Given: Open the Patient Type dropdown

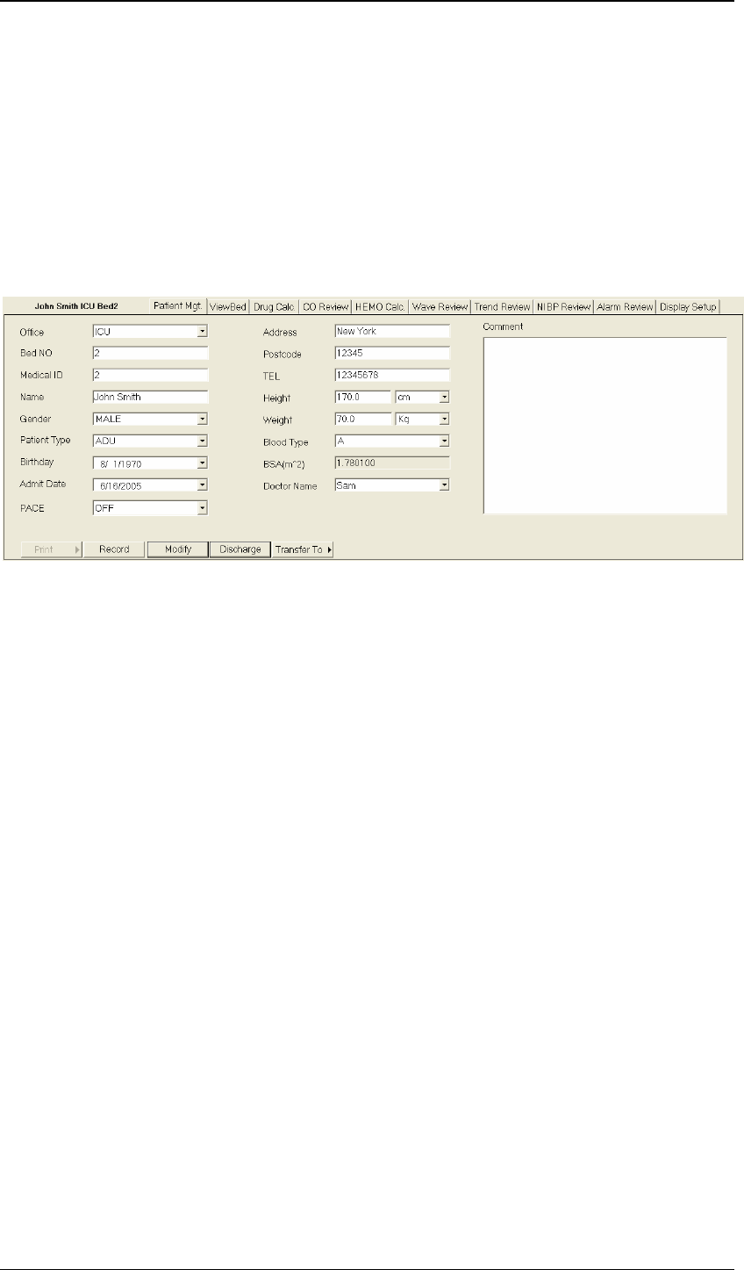Looking at the screenshot, I should click(x=202, y=441).
